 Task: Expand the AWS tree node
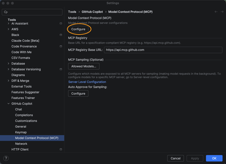[8, 29]
